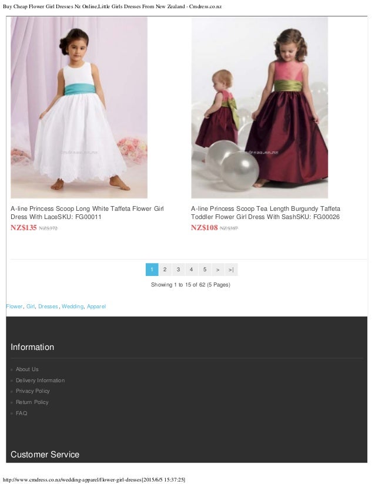Viewport: 375px width, 485px height.
Task: Open the FG00026 burgundy taffeta dress title link
Action: click(x=265, y=213)
